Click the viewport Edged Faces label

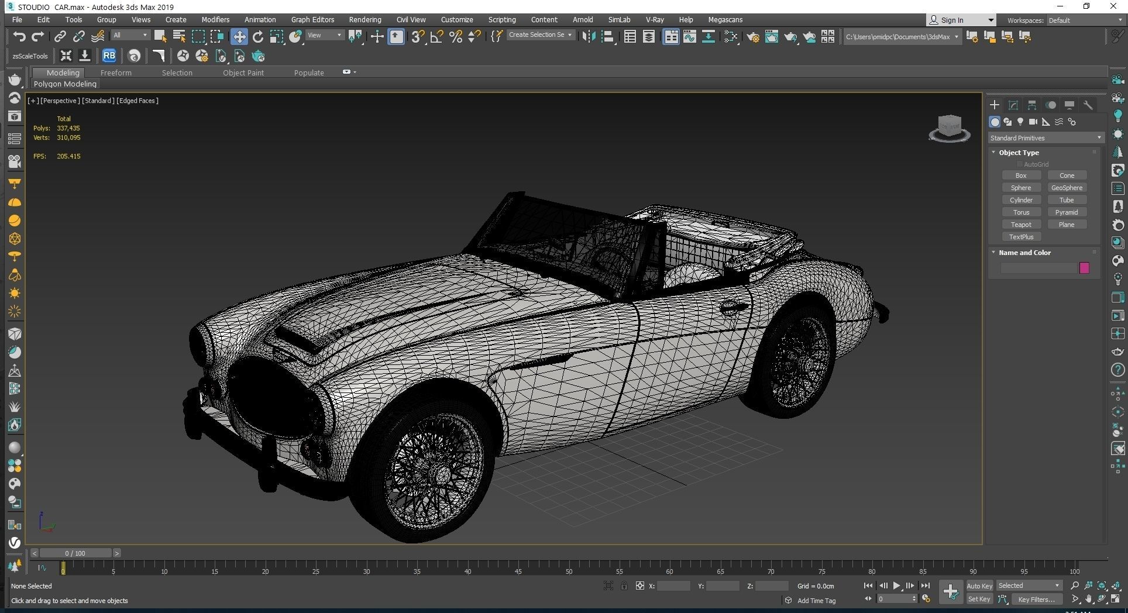137,101
